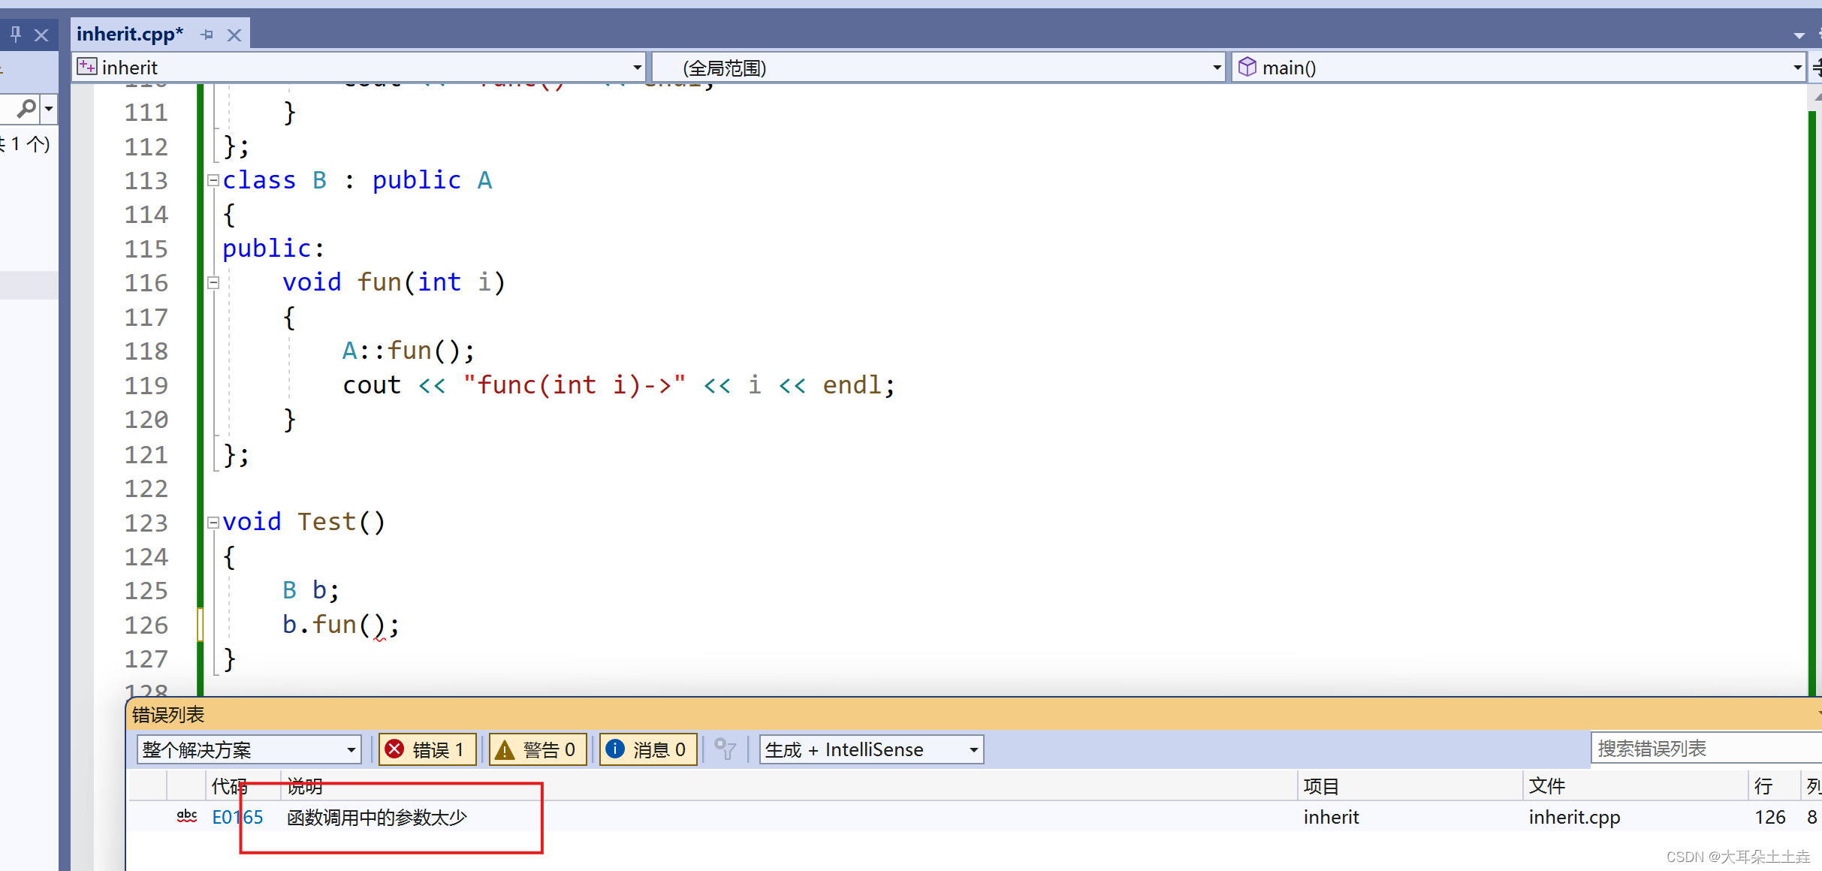Open the search options dropdown arrow
Screen dimensions: 1822x871
pos(49,109)
